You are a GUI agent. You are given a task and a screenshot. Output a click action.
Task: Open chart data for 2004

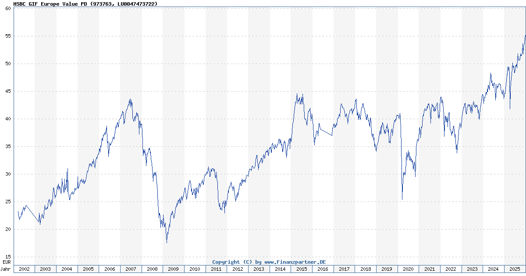click(x=68, y=269)
